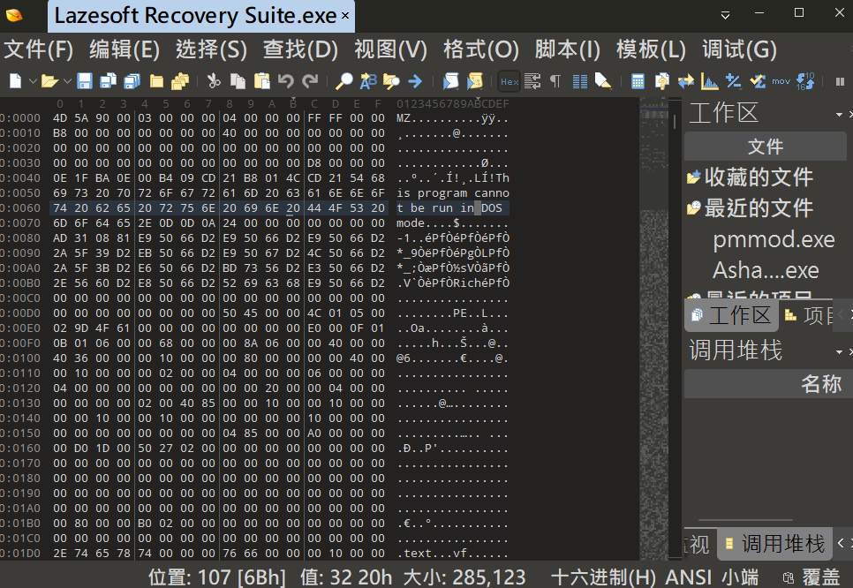Open Find with the magnifying glass icon
853x588 pixels.
[x=343, y=81]
